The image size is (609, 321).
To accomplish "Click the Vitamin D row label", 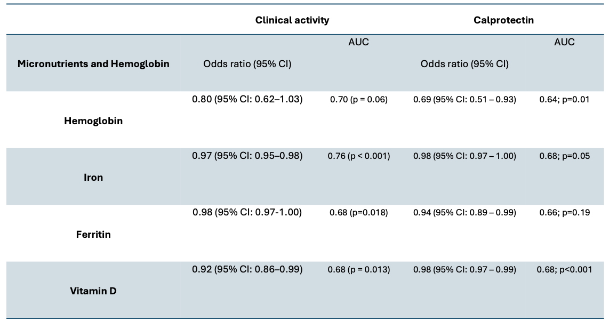I will click(x=93, y=291).
